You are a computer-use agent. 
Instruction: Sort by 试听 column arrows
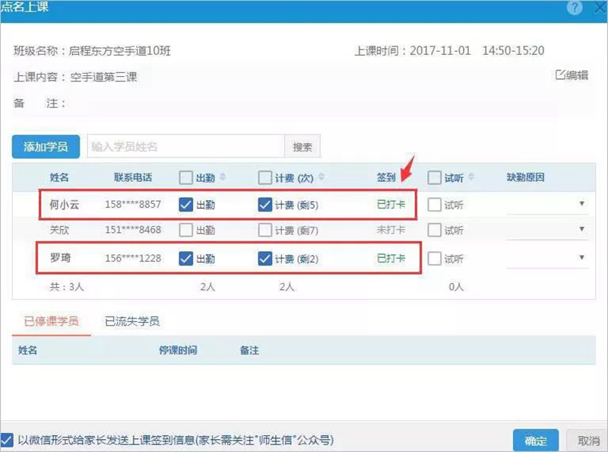[x=470, y=177]
